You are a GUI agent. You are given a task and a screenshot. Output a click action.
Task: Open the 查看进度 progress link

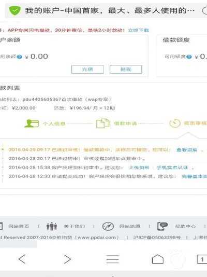(x=187, y=150)
